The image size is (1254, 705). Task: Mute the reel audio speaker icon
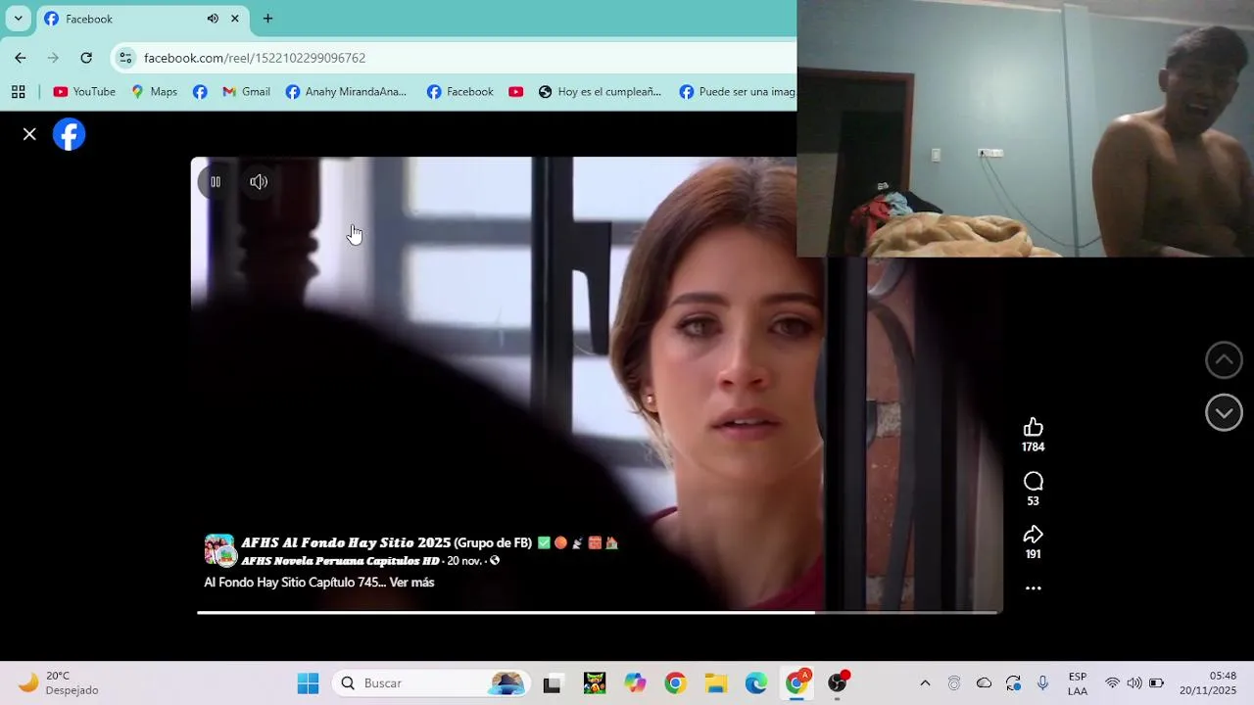pyautogui.click(x=259, y=182)
